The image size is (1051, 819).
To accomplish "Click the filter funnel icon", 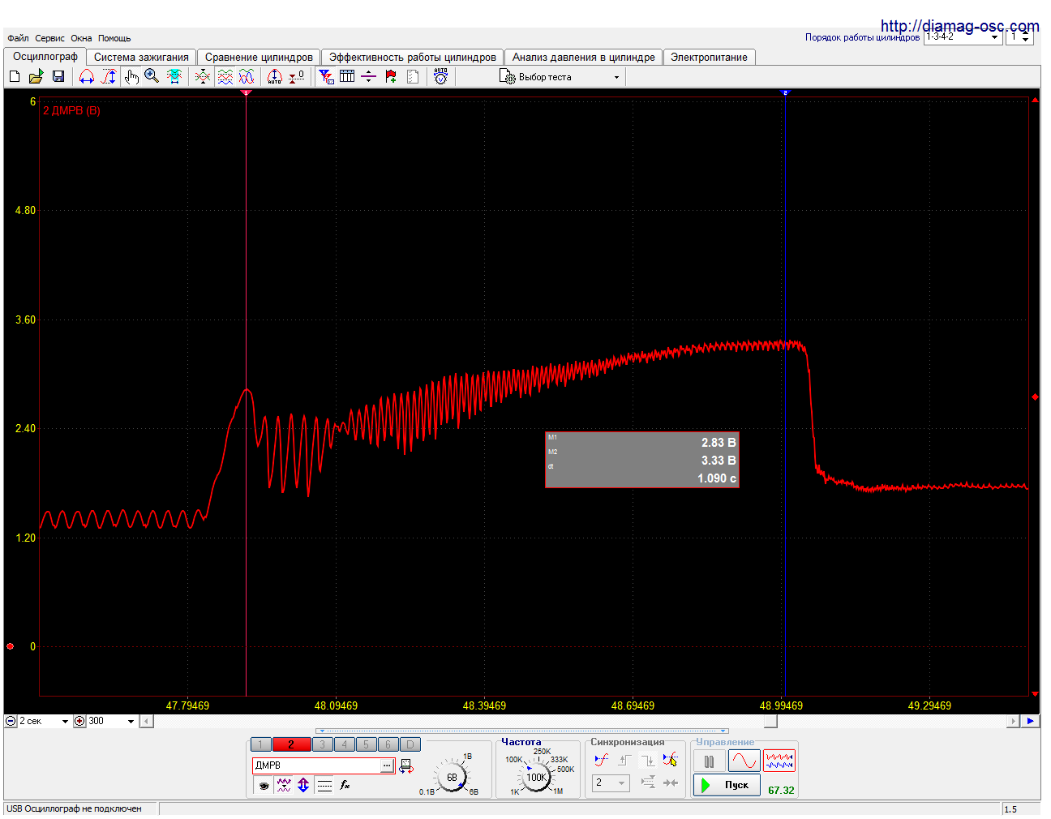I will (x=326, y=76).
